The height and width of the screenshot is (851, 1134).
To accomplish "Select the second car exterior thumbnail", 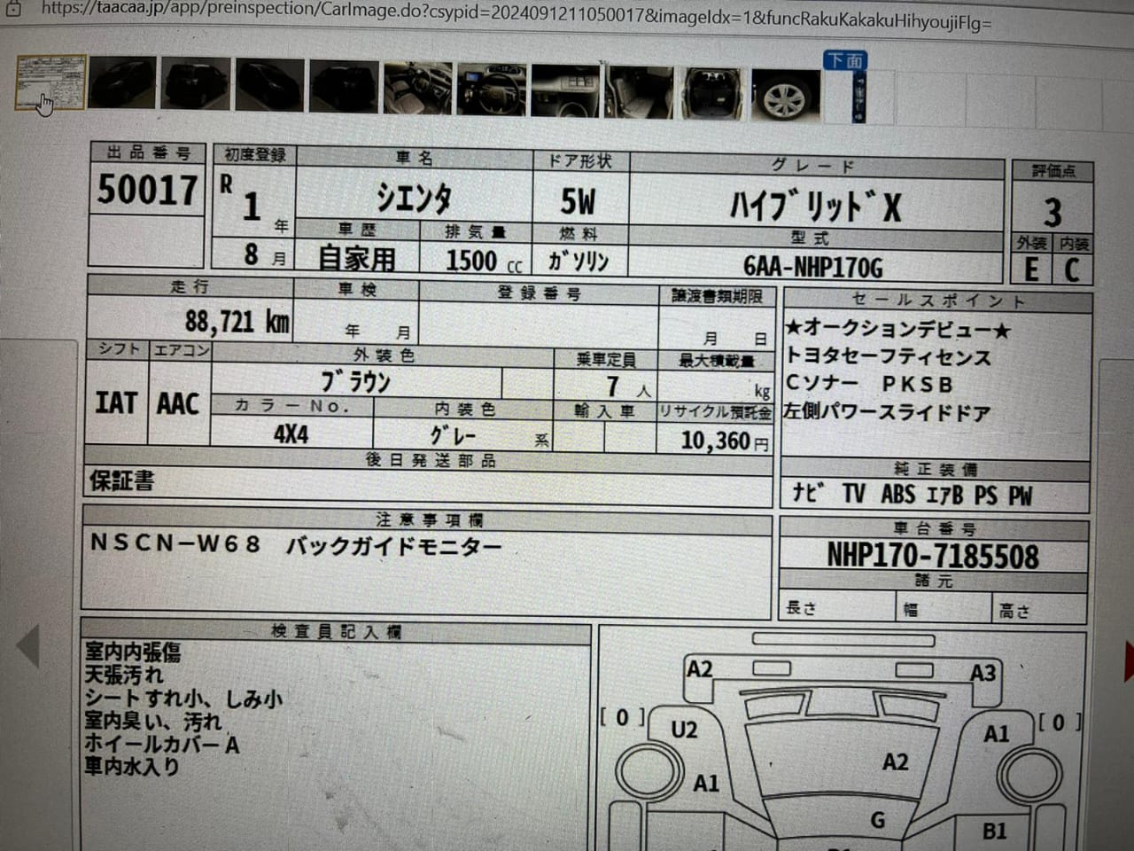I will point(196,85).
